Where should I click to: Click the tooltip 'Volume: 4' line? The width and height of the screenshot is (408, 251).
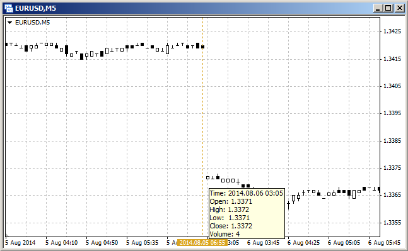tap(224, 234)
